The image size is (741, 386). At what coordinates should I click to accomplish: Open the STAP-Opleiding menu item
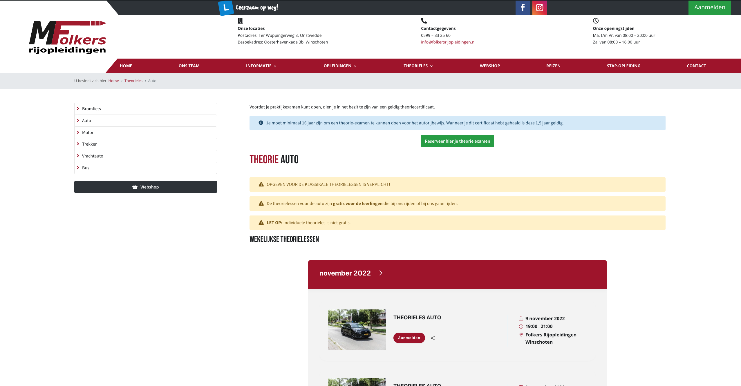[x=623, y=66]
